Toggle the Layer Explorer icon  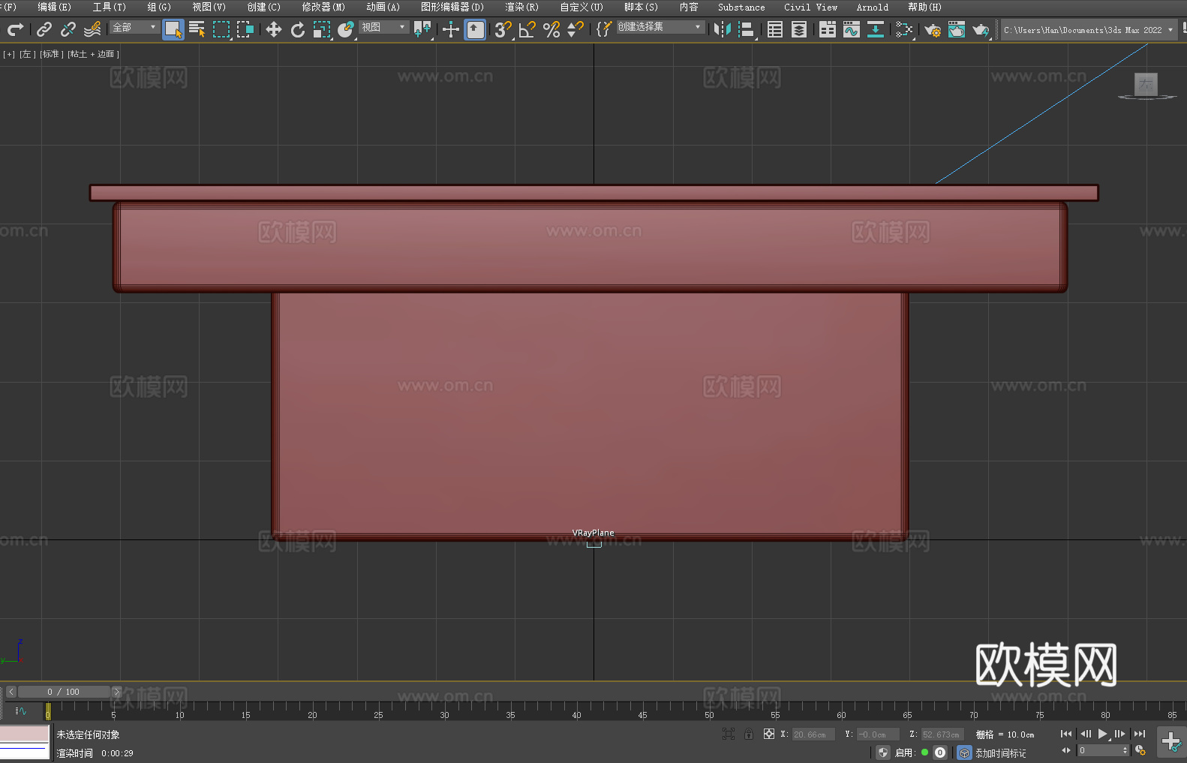click(x=799, y=29)
